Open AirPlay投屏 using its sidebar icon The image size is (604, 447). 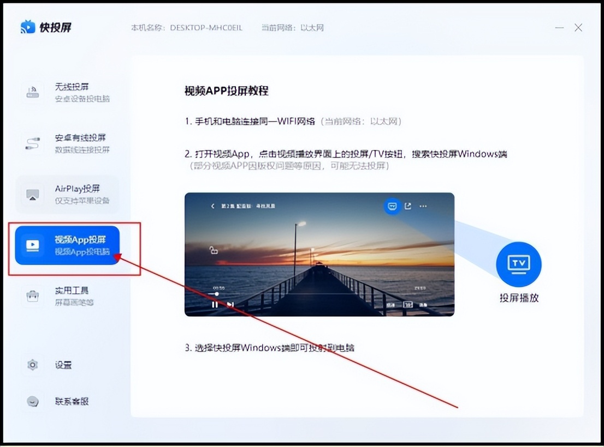coord(33,194)
